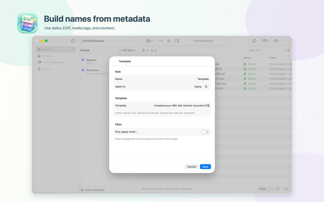The image size is (324, 202).
Task: Click the import download icon in toolbar
Action: (x=169, y=41)
